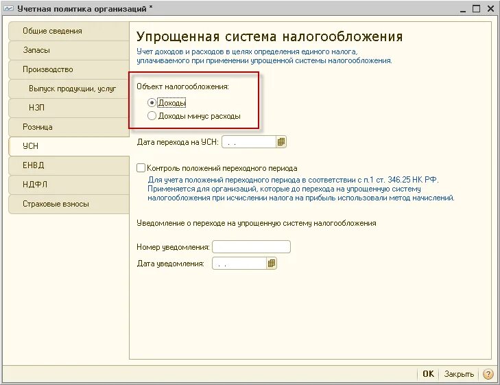This screenshot has width=500, height=385.
Task: Click the Упрощенная система налогообложения heading
Action: click(x=270, y=36)
